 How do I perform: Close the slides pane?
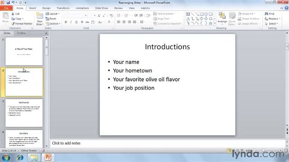[x=46, y=33]
